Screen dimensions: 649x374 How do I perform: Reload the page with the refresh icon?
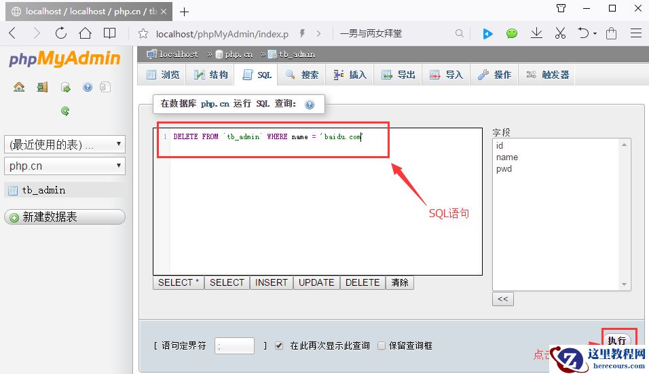(x=61, y=33)
